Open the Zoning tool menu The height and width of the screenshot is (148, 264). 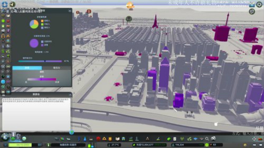[62, 139]
